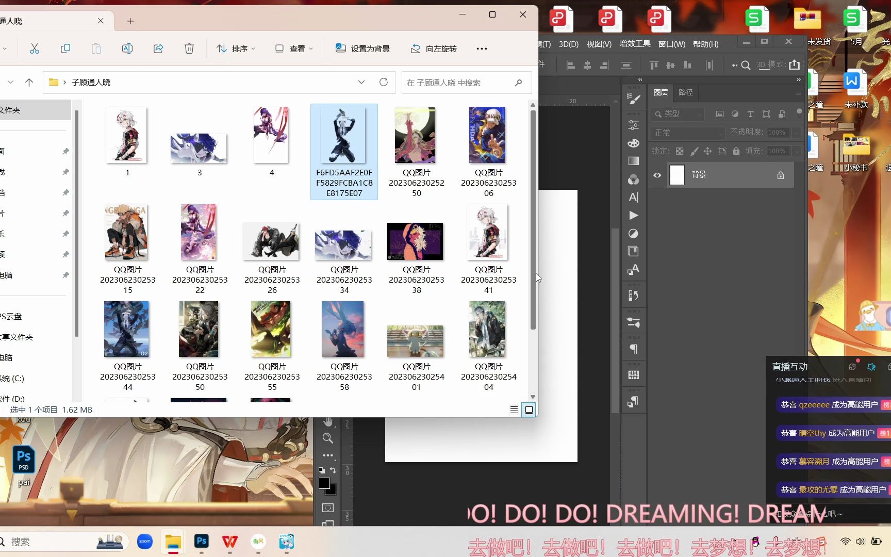Image resolution: width=891 pixels, height=557 pixels.
Task: Click the Rename icon in Explorer toolbar
Action: tap(127, 48)
